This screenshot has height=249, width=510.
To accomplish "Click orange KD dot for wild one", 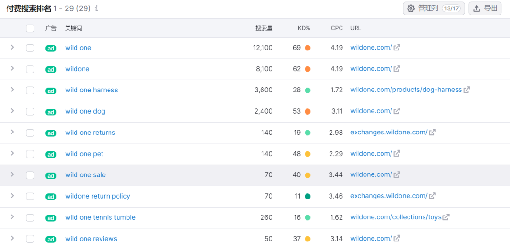I will point(307,48).
